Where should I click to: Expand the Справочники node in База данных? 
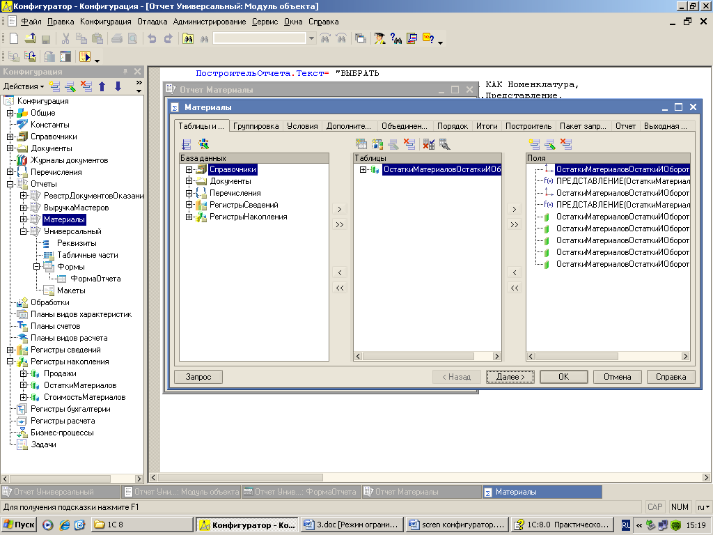tap(189, 169)
